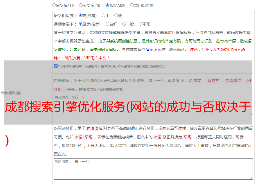Click into the 伪原创修正 text area

tap(153, 169)
